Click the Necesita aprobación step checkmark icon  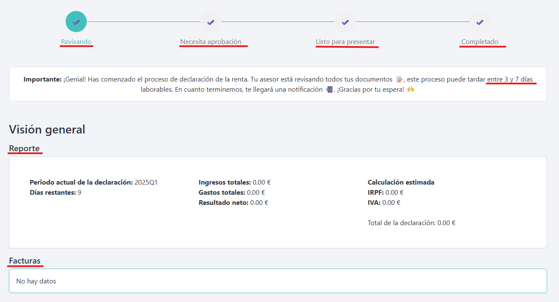(211, 22)
